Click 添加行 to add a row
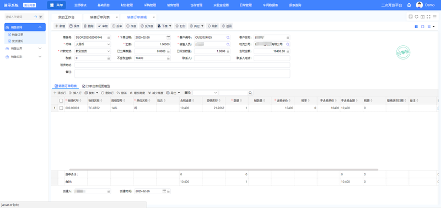This screenshot has height=208, width=441. (x=60, y=93)
